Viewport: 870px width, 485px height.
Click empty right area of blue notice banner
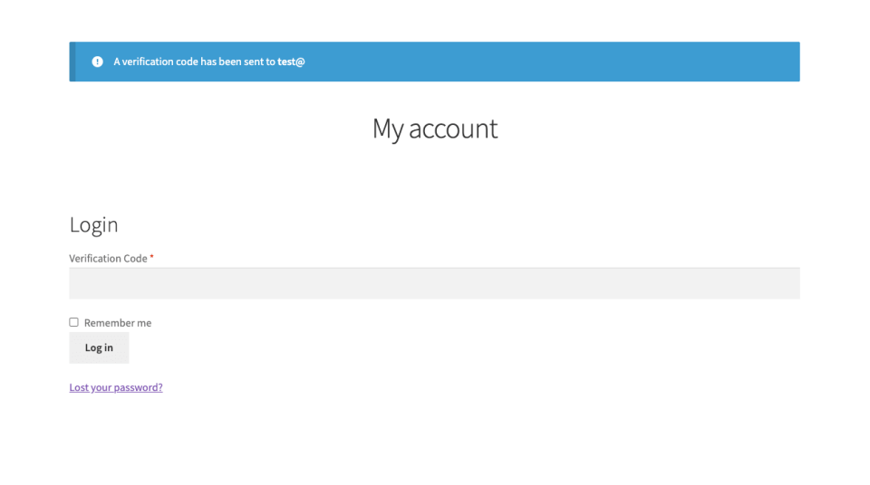[x=555, y=62]
